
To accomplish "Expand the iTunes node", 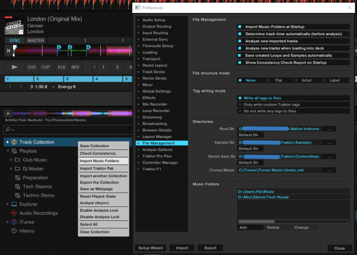I will (x=8, y=222).
